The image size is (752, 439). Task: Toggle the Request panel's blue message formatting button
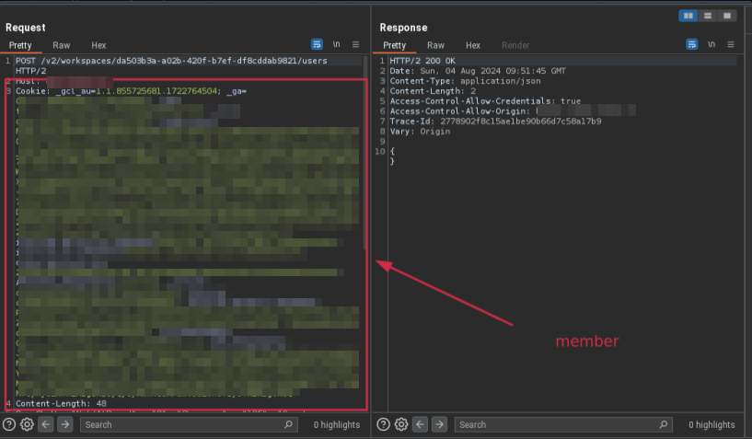click(317, 44)
